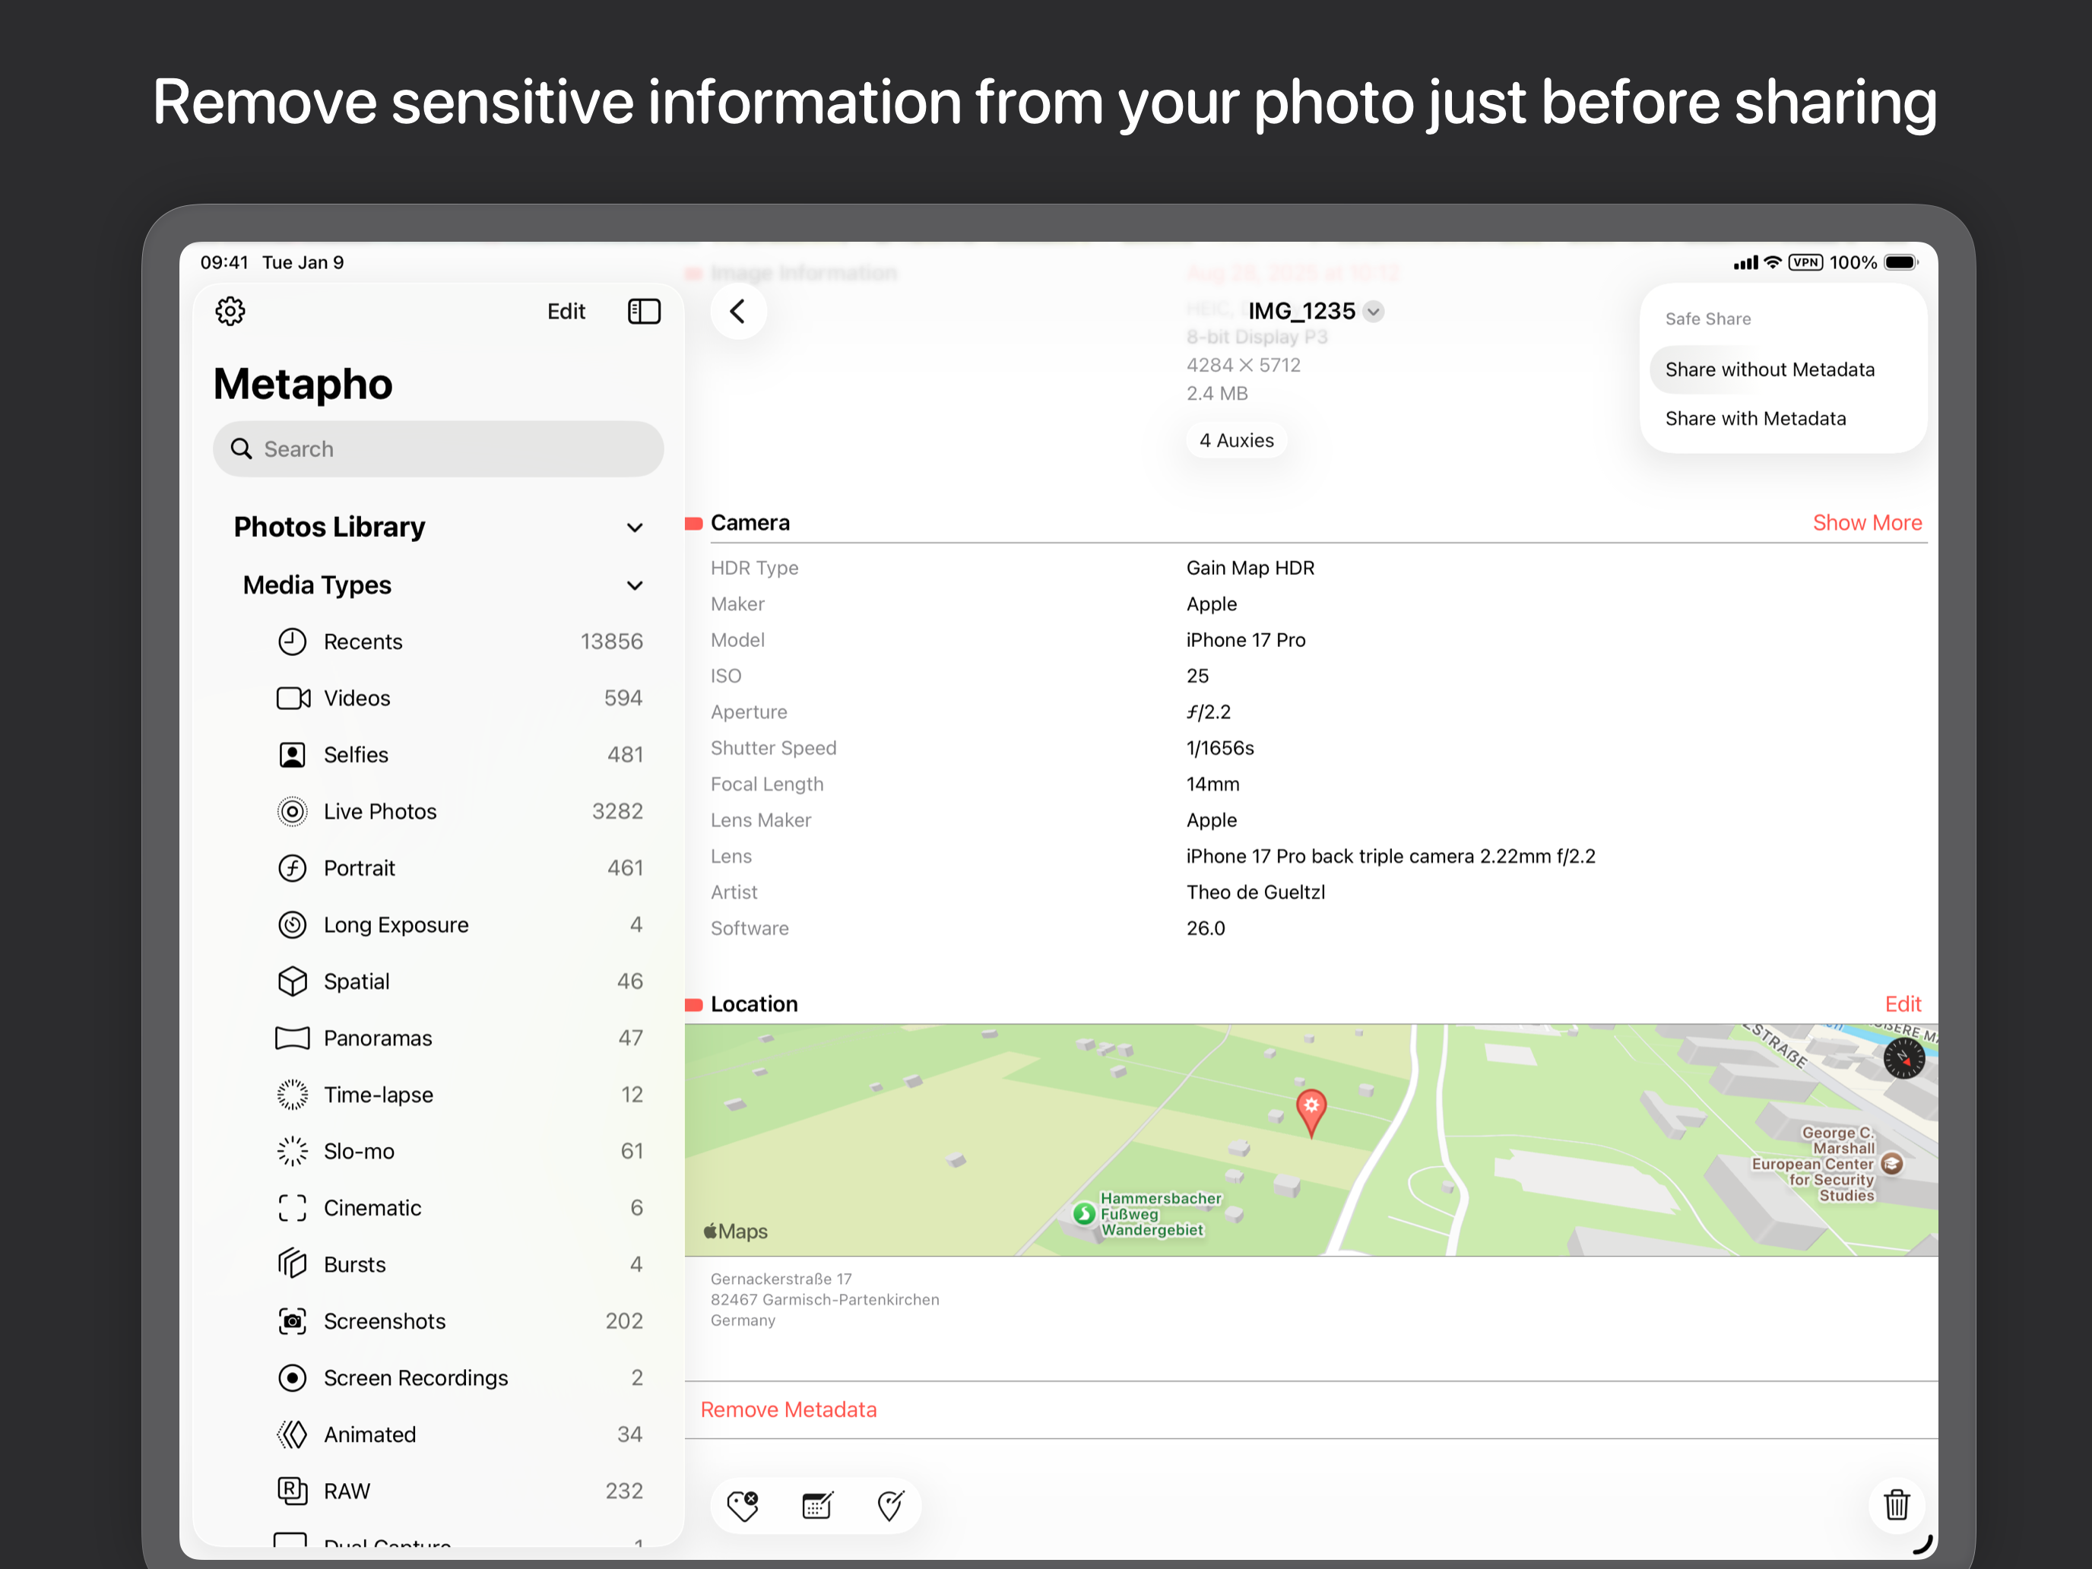Go back with the chevron button

[x=737, y=311]
